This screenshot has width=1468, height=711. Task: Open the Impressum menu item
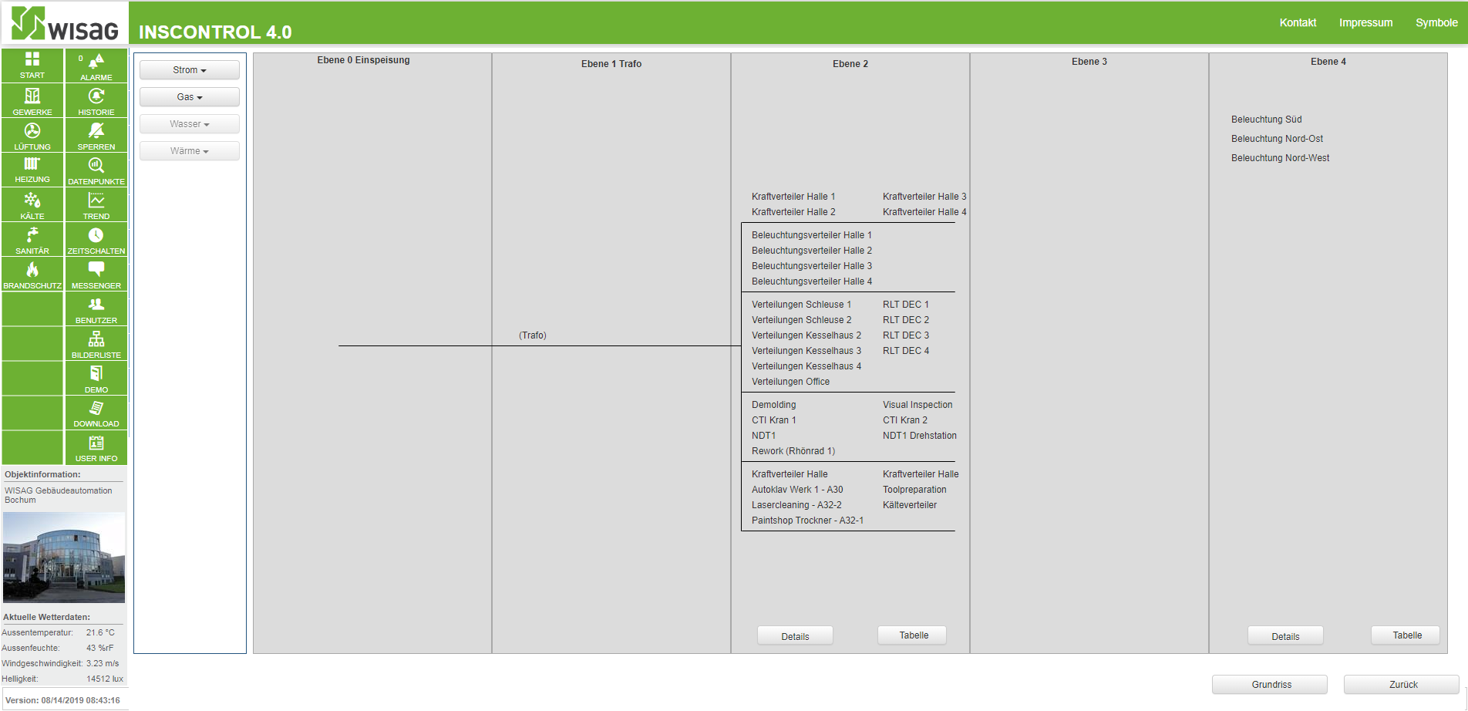click(1365, 22)
